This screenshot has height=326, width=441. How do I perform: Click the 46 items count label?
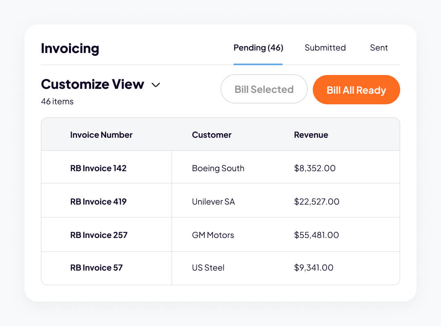click(x=57, y=101)
